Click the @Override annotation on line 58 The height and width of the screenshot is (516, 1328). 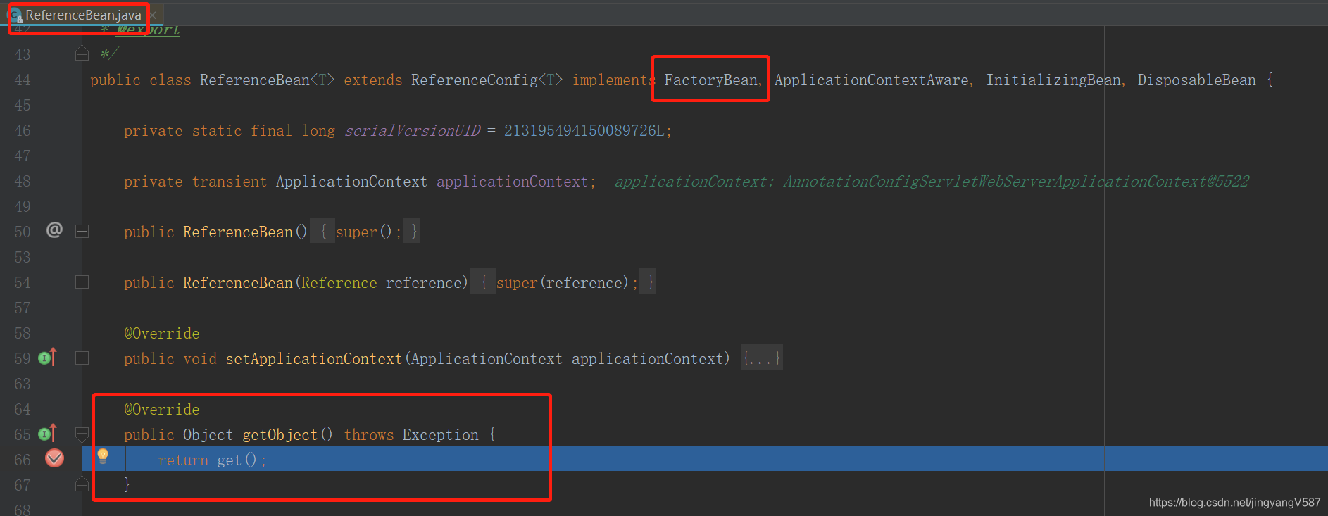pos(162,334)
